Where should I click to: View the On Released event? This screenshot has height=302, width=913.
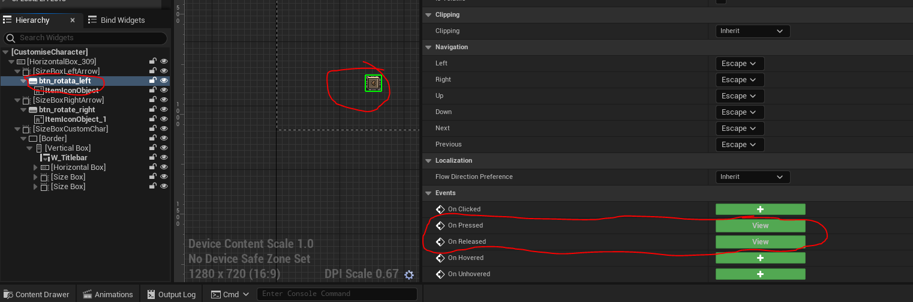pos(760,241)
